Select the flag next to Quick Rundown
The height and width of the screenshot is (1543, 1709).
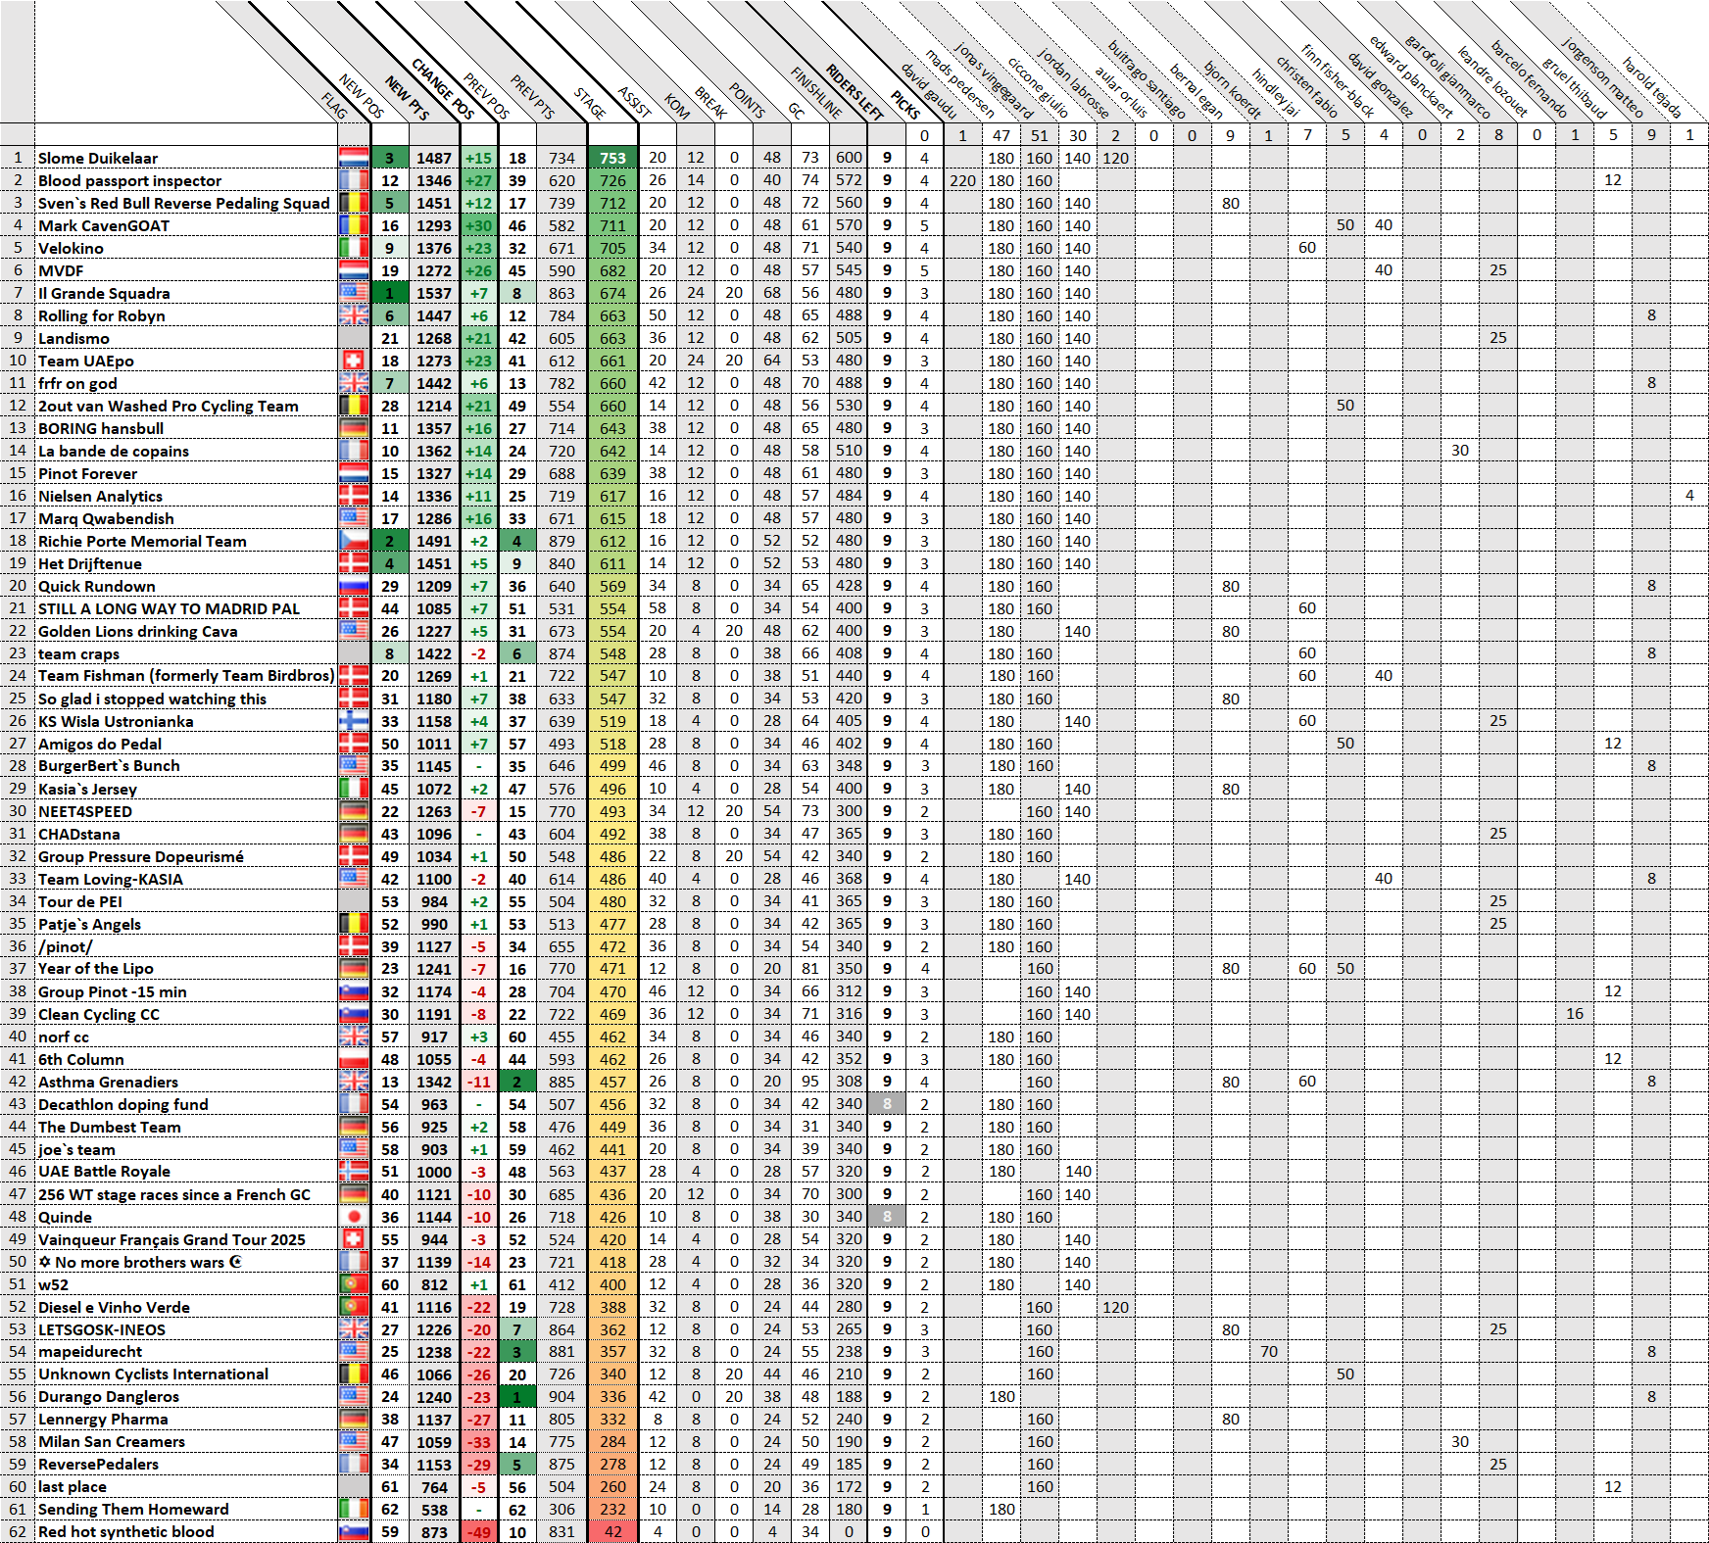pos(354,586)
